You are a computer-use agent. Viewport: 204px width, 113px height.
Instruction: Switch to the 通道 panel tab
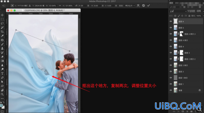coord(177,3)
